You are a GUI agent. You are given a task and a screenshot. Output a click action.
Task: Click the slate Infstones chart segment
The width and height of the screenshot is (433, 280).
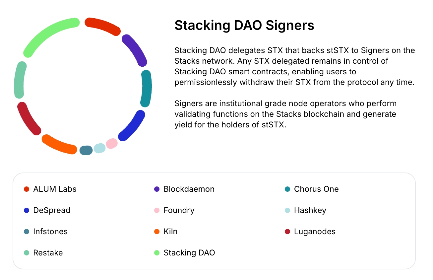click(86, 150)
